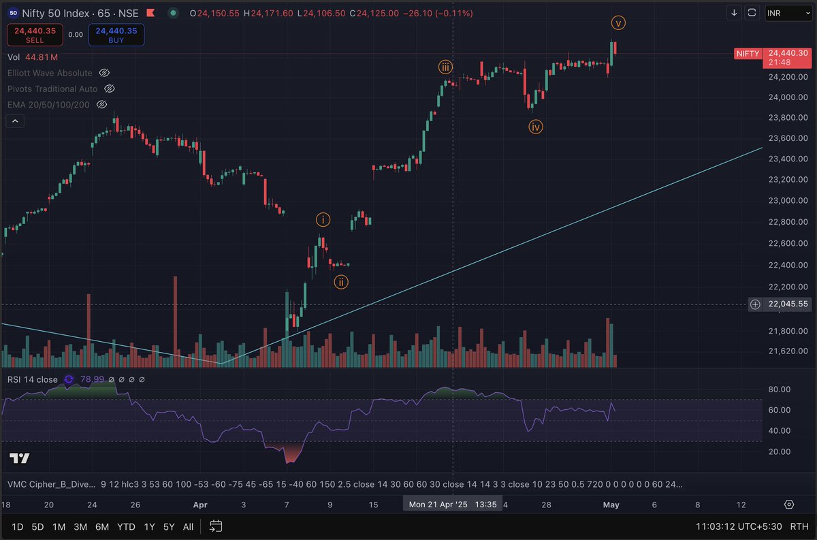Open the INR currency dropdown
Screen dimensions: 817x540
pyautogui.click(x=788, y=12)
